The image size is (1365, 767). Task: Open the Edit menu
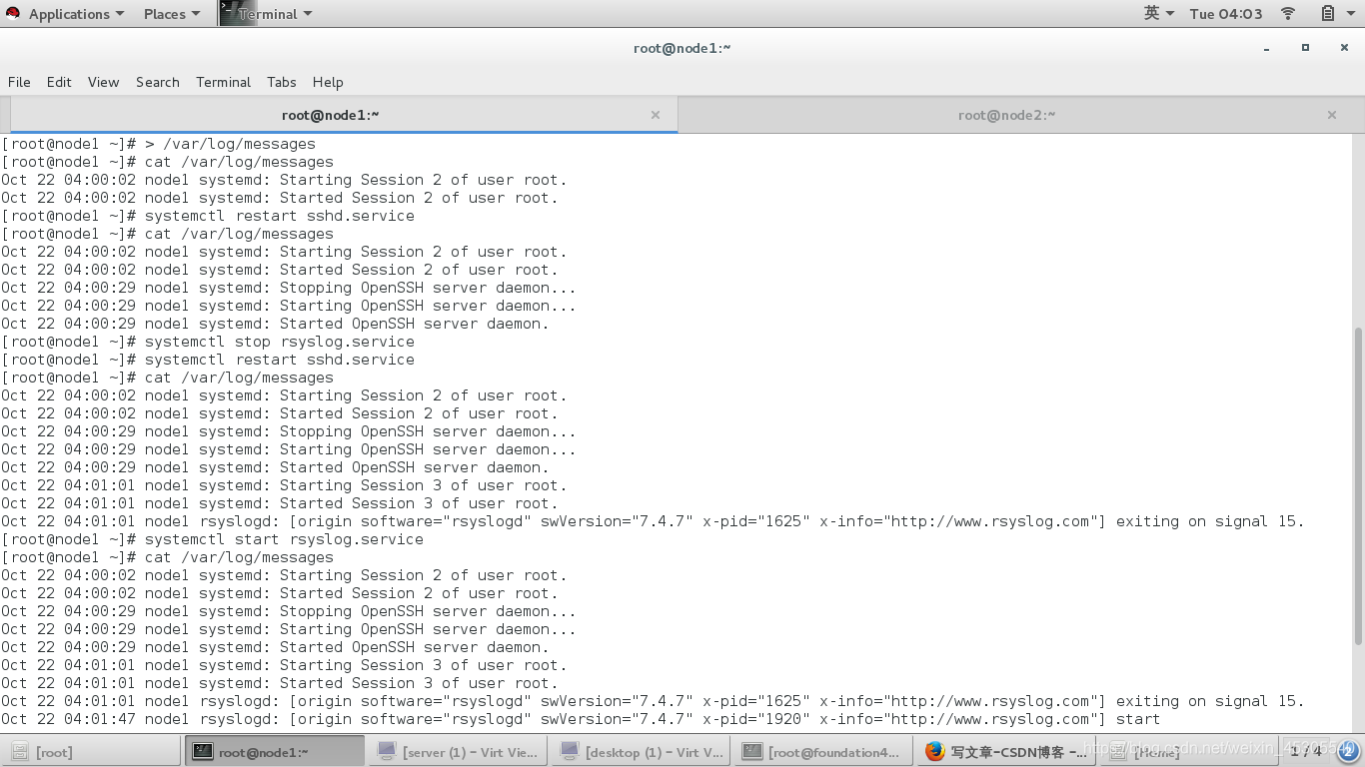point(59,82)
